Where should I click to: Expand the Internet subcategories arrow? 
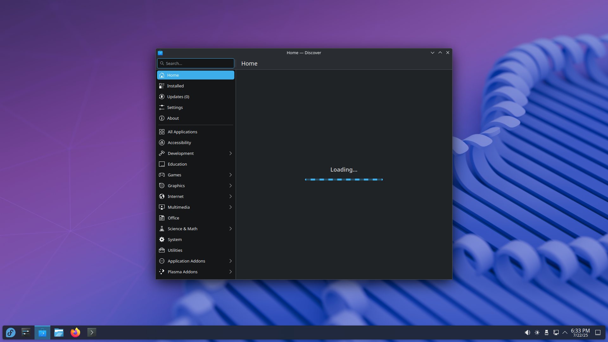click(x=231, y=196)
